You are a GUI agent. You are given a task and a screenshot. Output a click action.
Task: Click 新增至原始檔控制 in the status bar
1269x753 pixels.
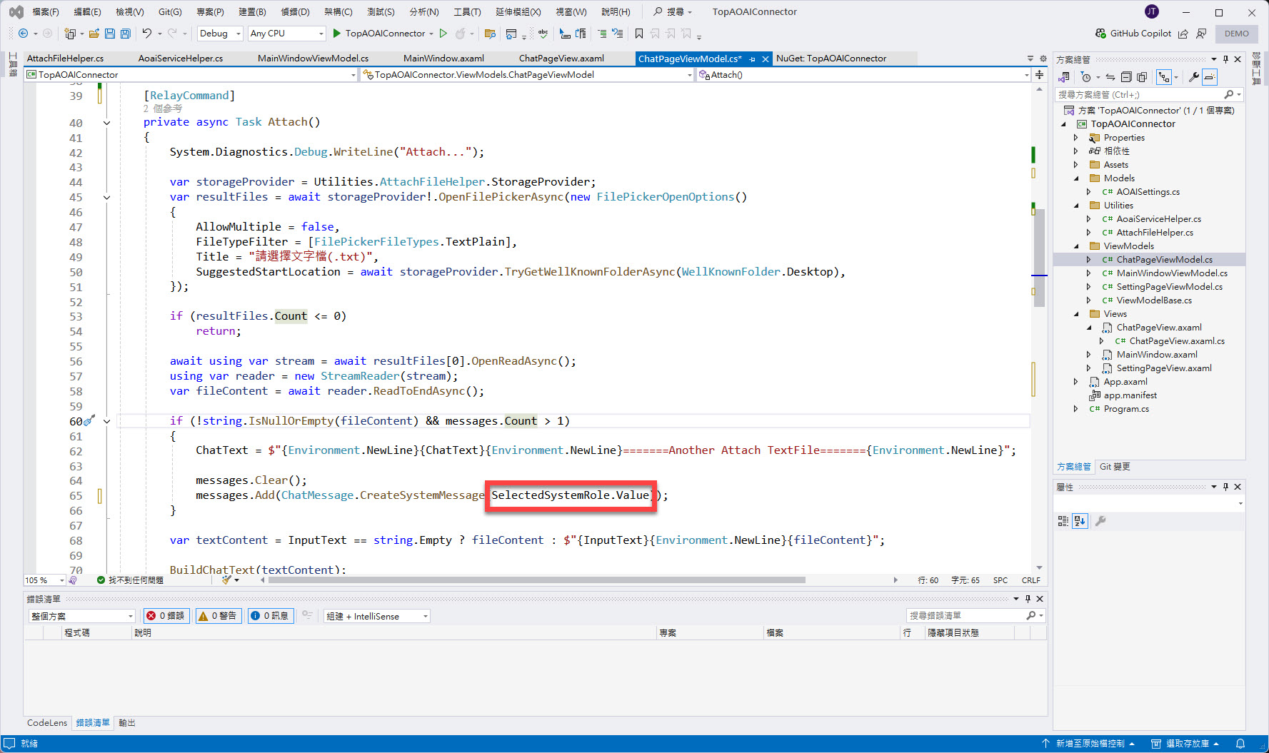click(x=1090, y=744)
